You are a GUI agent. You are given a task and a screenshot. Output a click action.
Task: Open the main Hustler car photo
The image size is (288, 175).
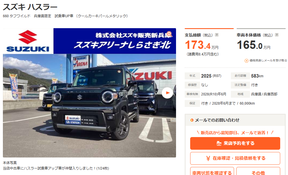pyautogui.click(x=89, y=105)
